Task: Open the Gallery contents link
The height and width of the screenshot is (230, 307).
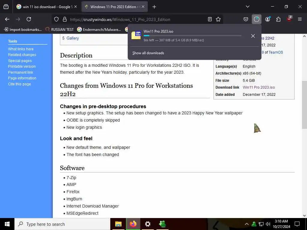Action: click(x=73, y=38)
